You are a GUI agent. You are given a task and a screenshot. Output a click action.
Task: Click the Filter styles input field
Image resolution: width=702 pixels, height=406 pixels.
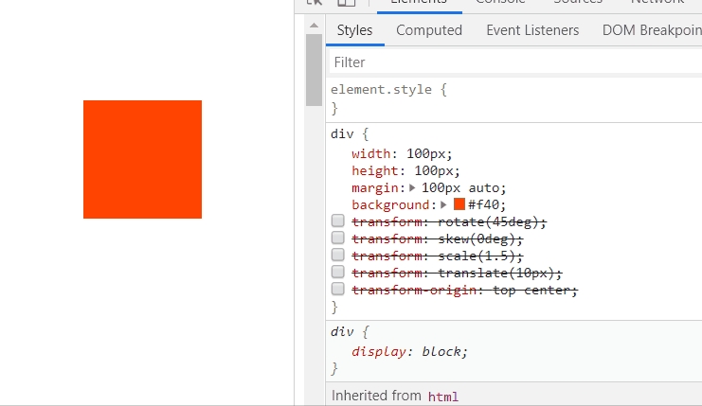click(512, 62)
